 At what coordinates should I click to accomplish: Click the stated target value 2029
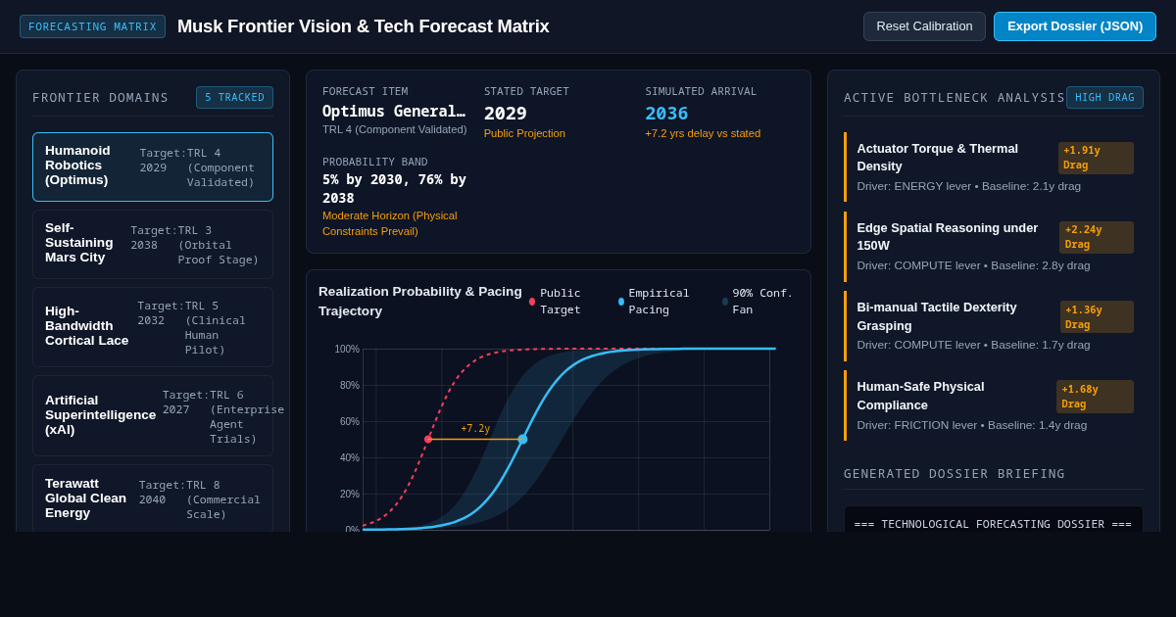[x=506, y=113]
